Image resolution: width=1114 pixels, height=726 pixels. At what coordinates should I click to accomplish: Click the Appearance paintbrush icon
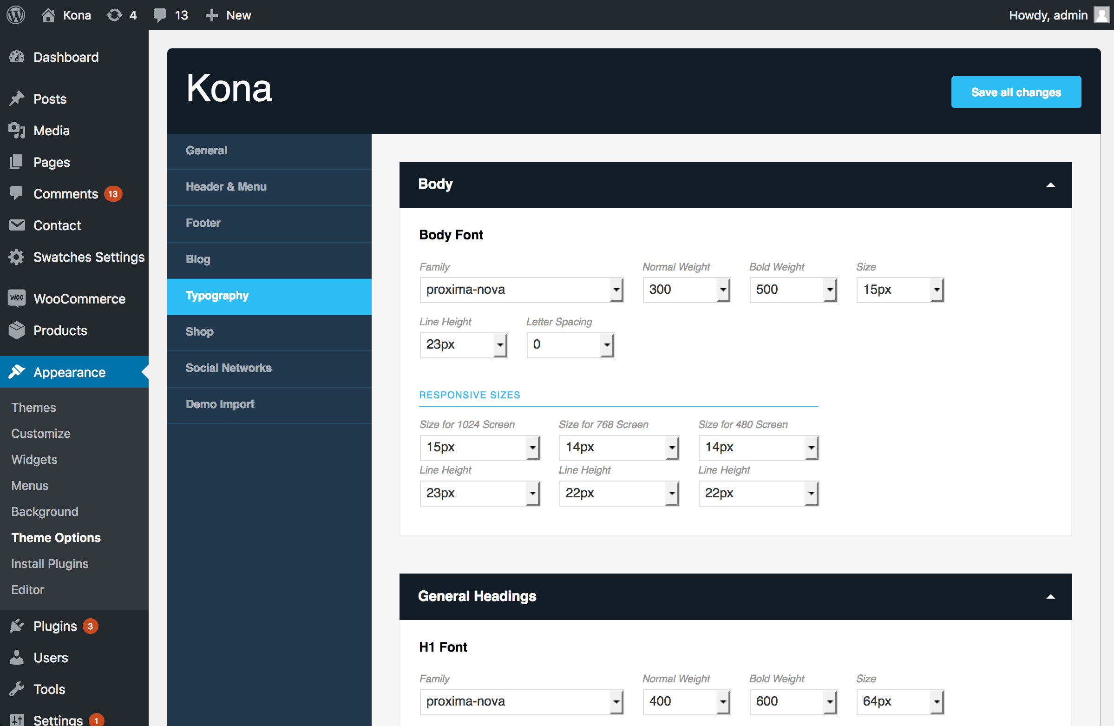(x=17, y=372)
